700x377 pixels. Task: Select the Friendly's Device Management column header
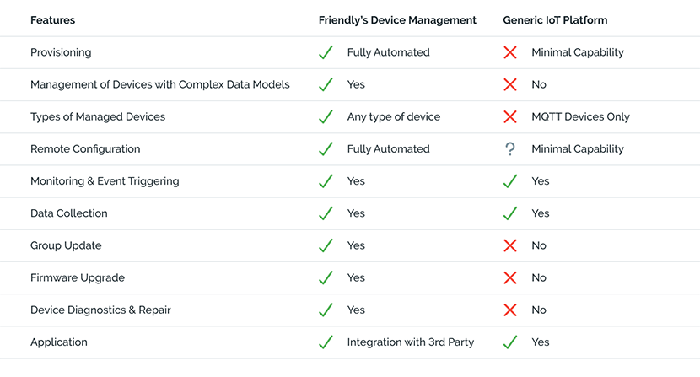pos(397,20)
